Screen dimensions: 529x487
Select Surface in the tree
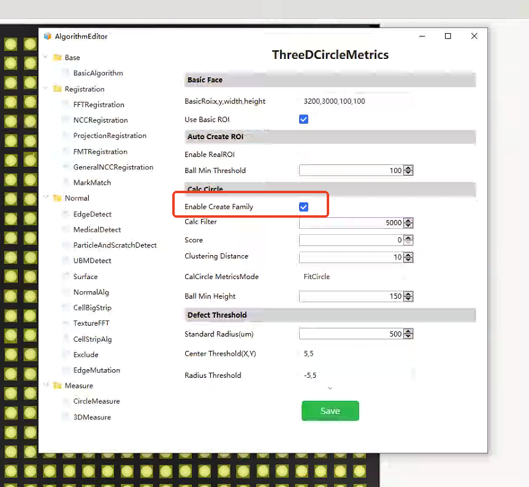(85, 277)
